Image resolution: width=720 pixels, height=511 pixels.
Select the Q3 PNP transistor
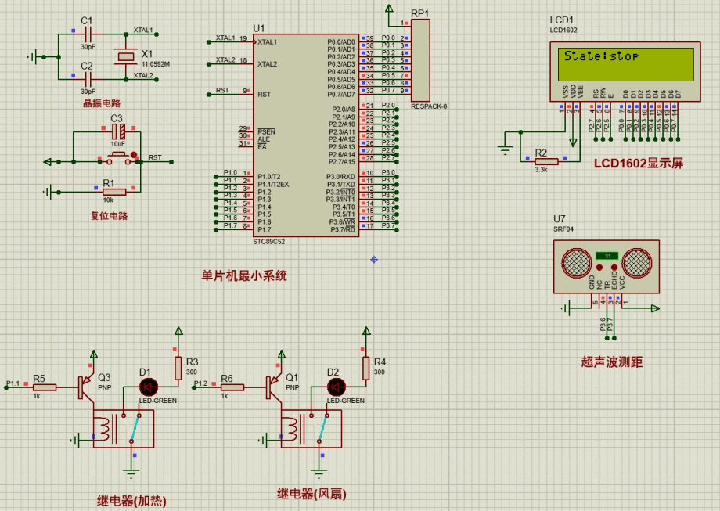coord(83,387)
